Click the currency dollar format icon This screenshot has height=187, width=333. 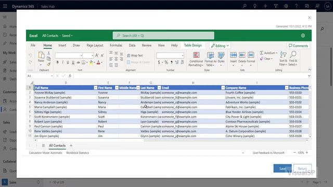click(x=159, y=62)
